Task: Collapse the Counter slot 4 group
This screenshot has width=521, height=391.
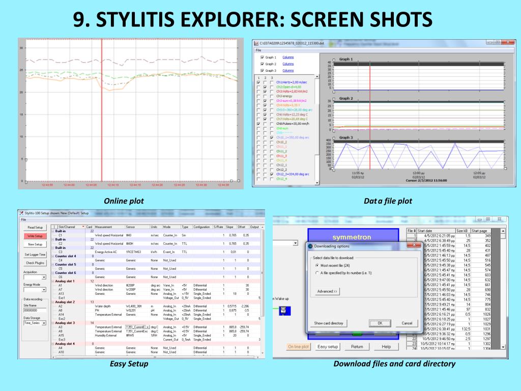Action: pos(52,257)
